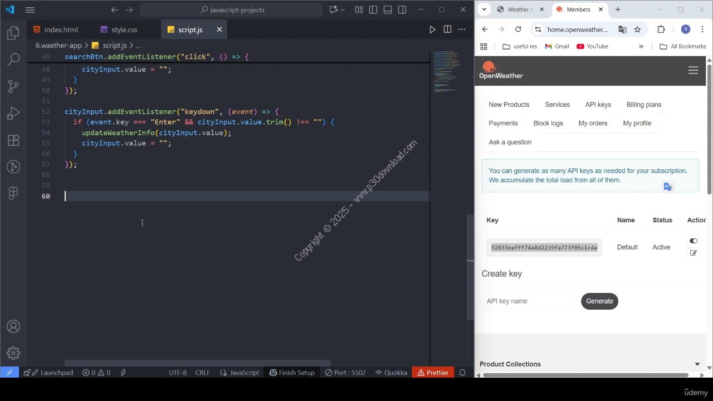Open the Extensions view
The height and width of the screenshot is (401, 713).
(13, 140)
